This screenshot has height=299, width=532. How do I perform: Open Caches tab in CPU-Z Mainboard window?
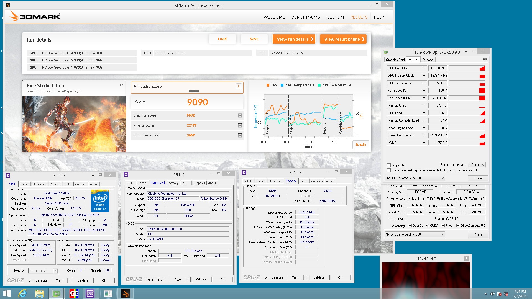tap(142, 183)
